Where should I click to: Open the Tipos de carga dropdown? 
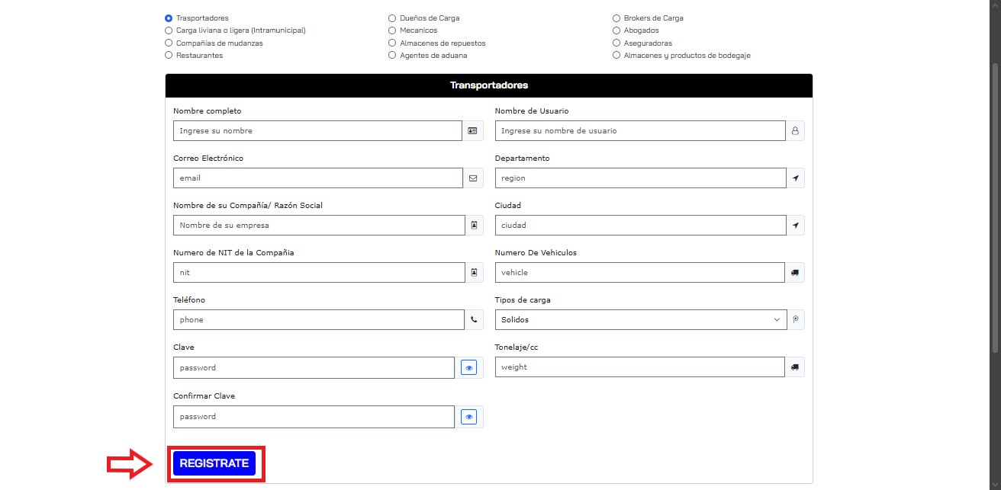click(x=640, y=320)
